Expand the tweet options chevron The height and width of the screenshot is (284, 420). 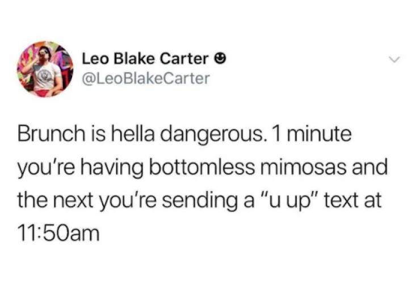pyautogui.click(x=394, y=60)
